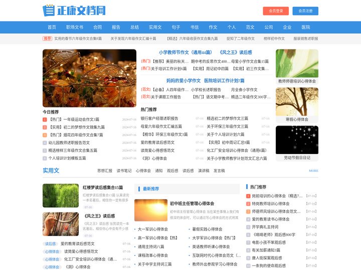Click rank badge 3 beside 师德师风培训心得体会范文

click(x=248, y=211)
